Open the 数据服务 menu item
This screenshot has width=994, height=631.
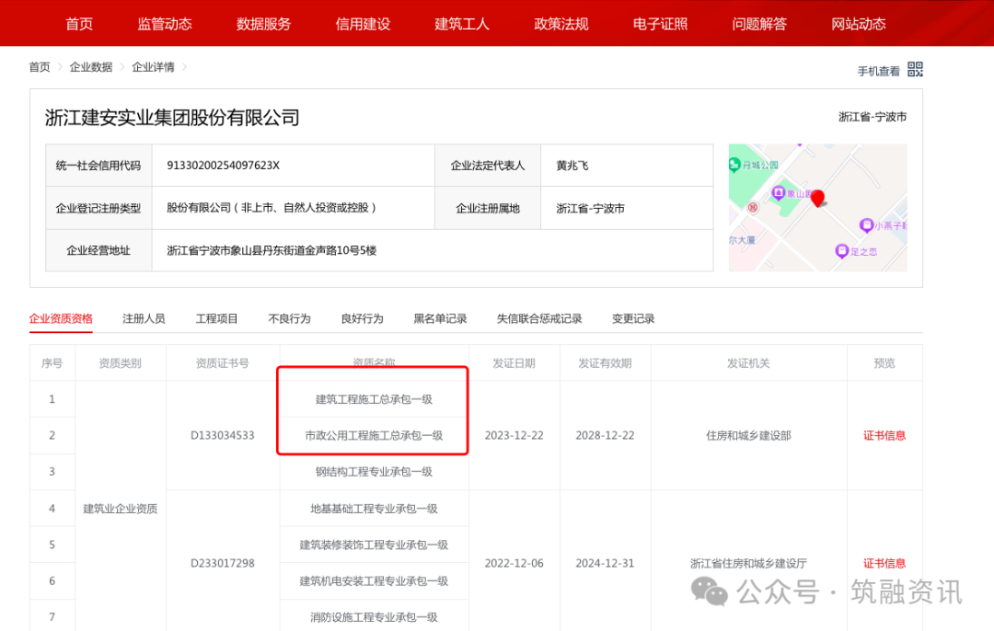point(264,24)
